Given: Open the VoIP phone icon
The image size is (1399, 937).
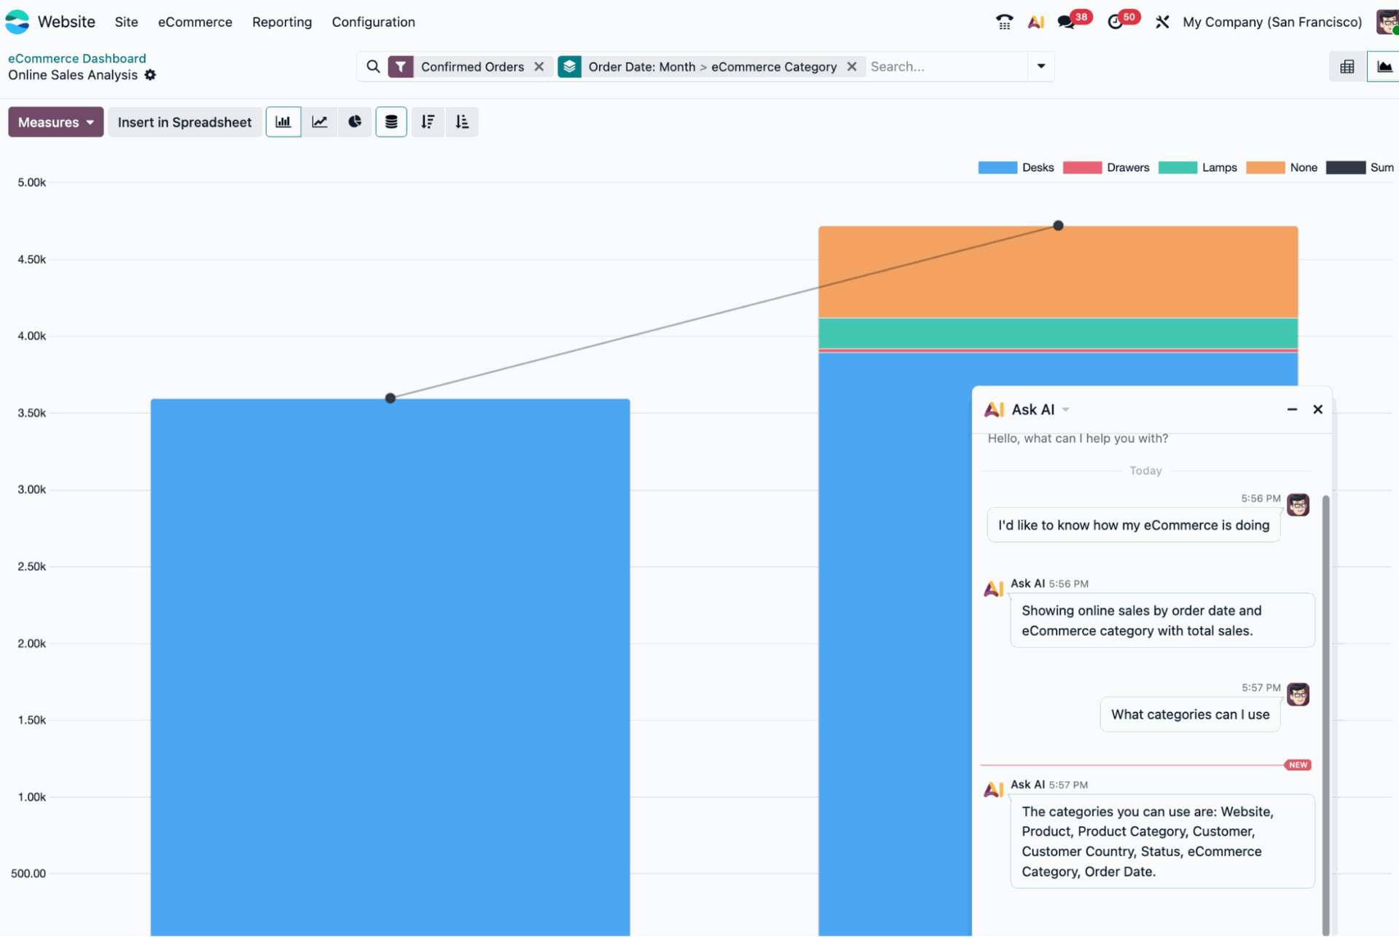Looking at the screenshot, I should [x=1004, y=22].
